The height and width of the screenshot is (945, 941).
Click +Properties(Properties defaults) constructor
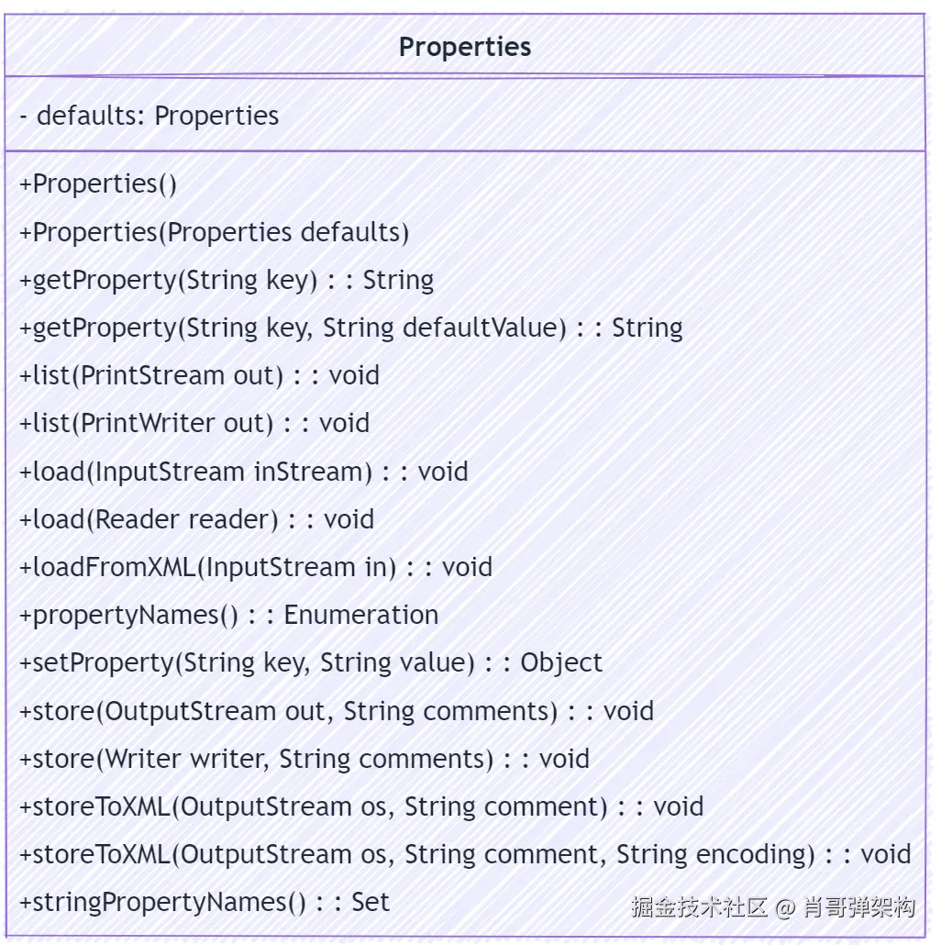click(x=215, y=232)
